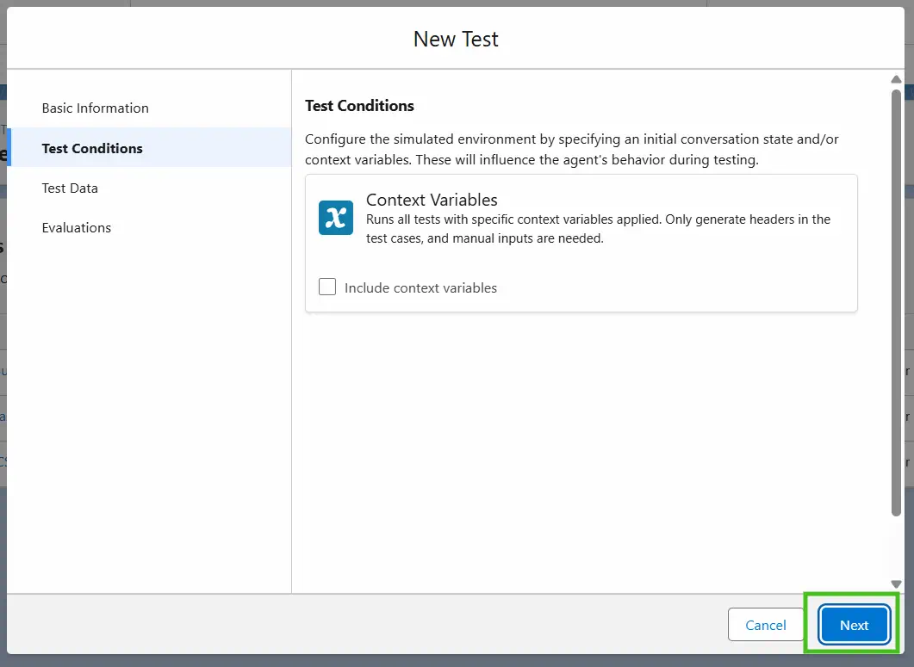Click the scrollbar up arrow
The width and height of the screenshot is (914, 667).
coord(896,79)
